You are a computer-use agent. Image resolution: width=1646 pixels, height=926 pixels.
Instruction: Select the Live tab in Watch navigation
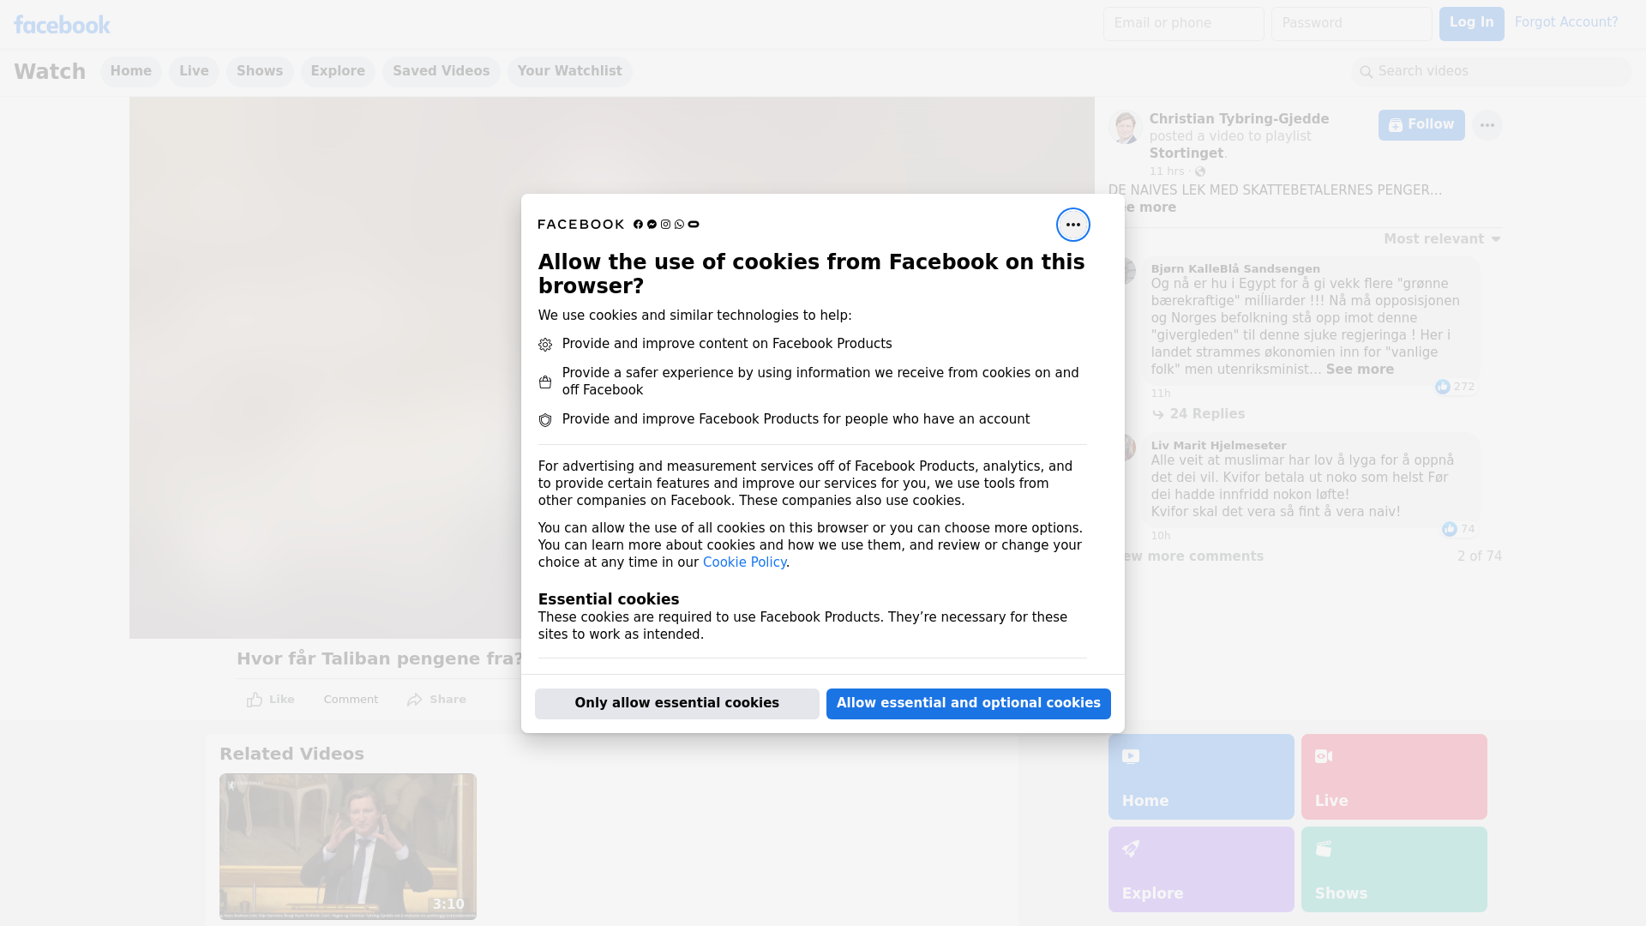tap(194, 72)
